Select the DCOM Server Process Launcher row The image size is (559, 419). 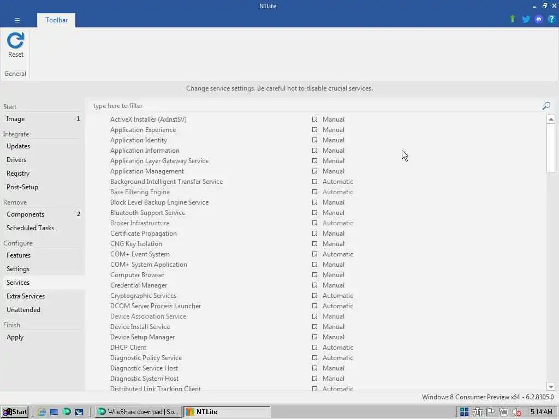(317, 306)
